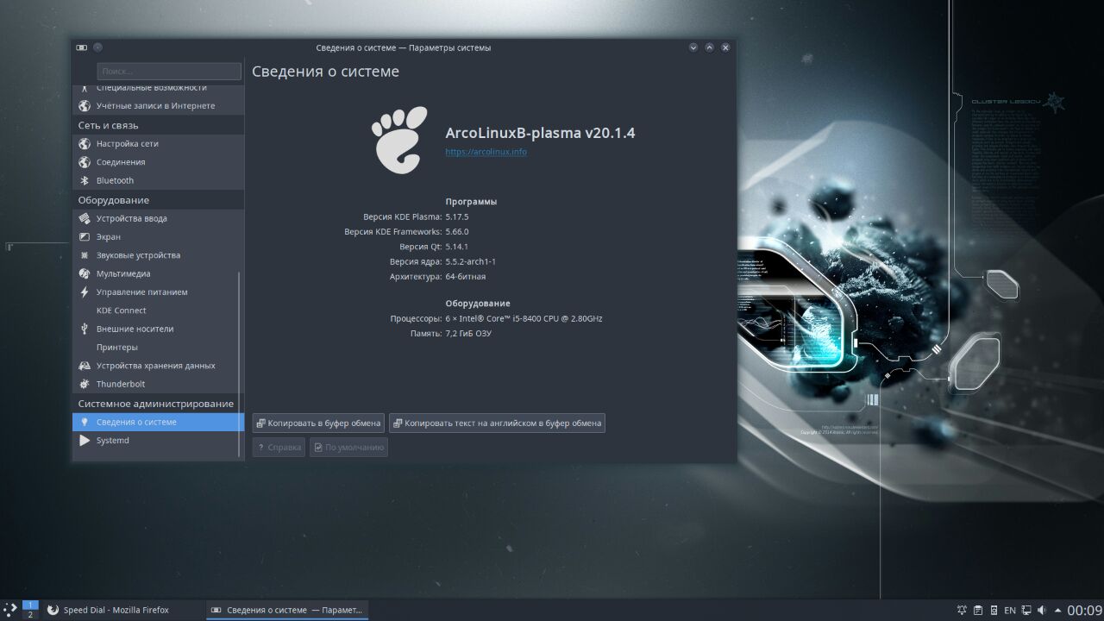Click the Оборудование sidebar section header
The image size is (1104, 621).
point(113,200)
